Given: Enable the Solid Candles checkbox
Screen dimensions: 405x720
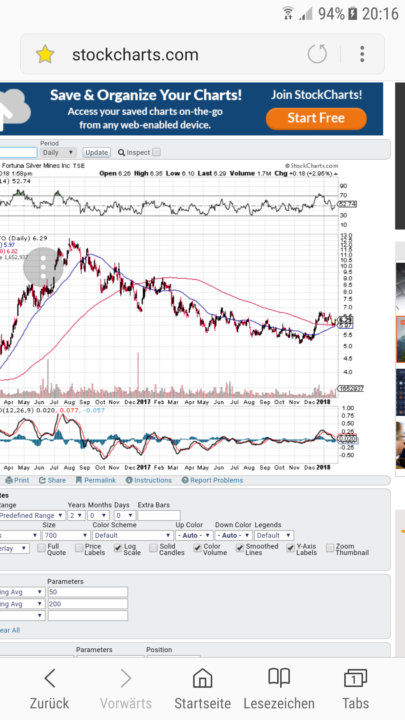Looking at the screenshot, I should 153,548.
